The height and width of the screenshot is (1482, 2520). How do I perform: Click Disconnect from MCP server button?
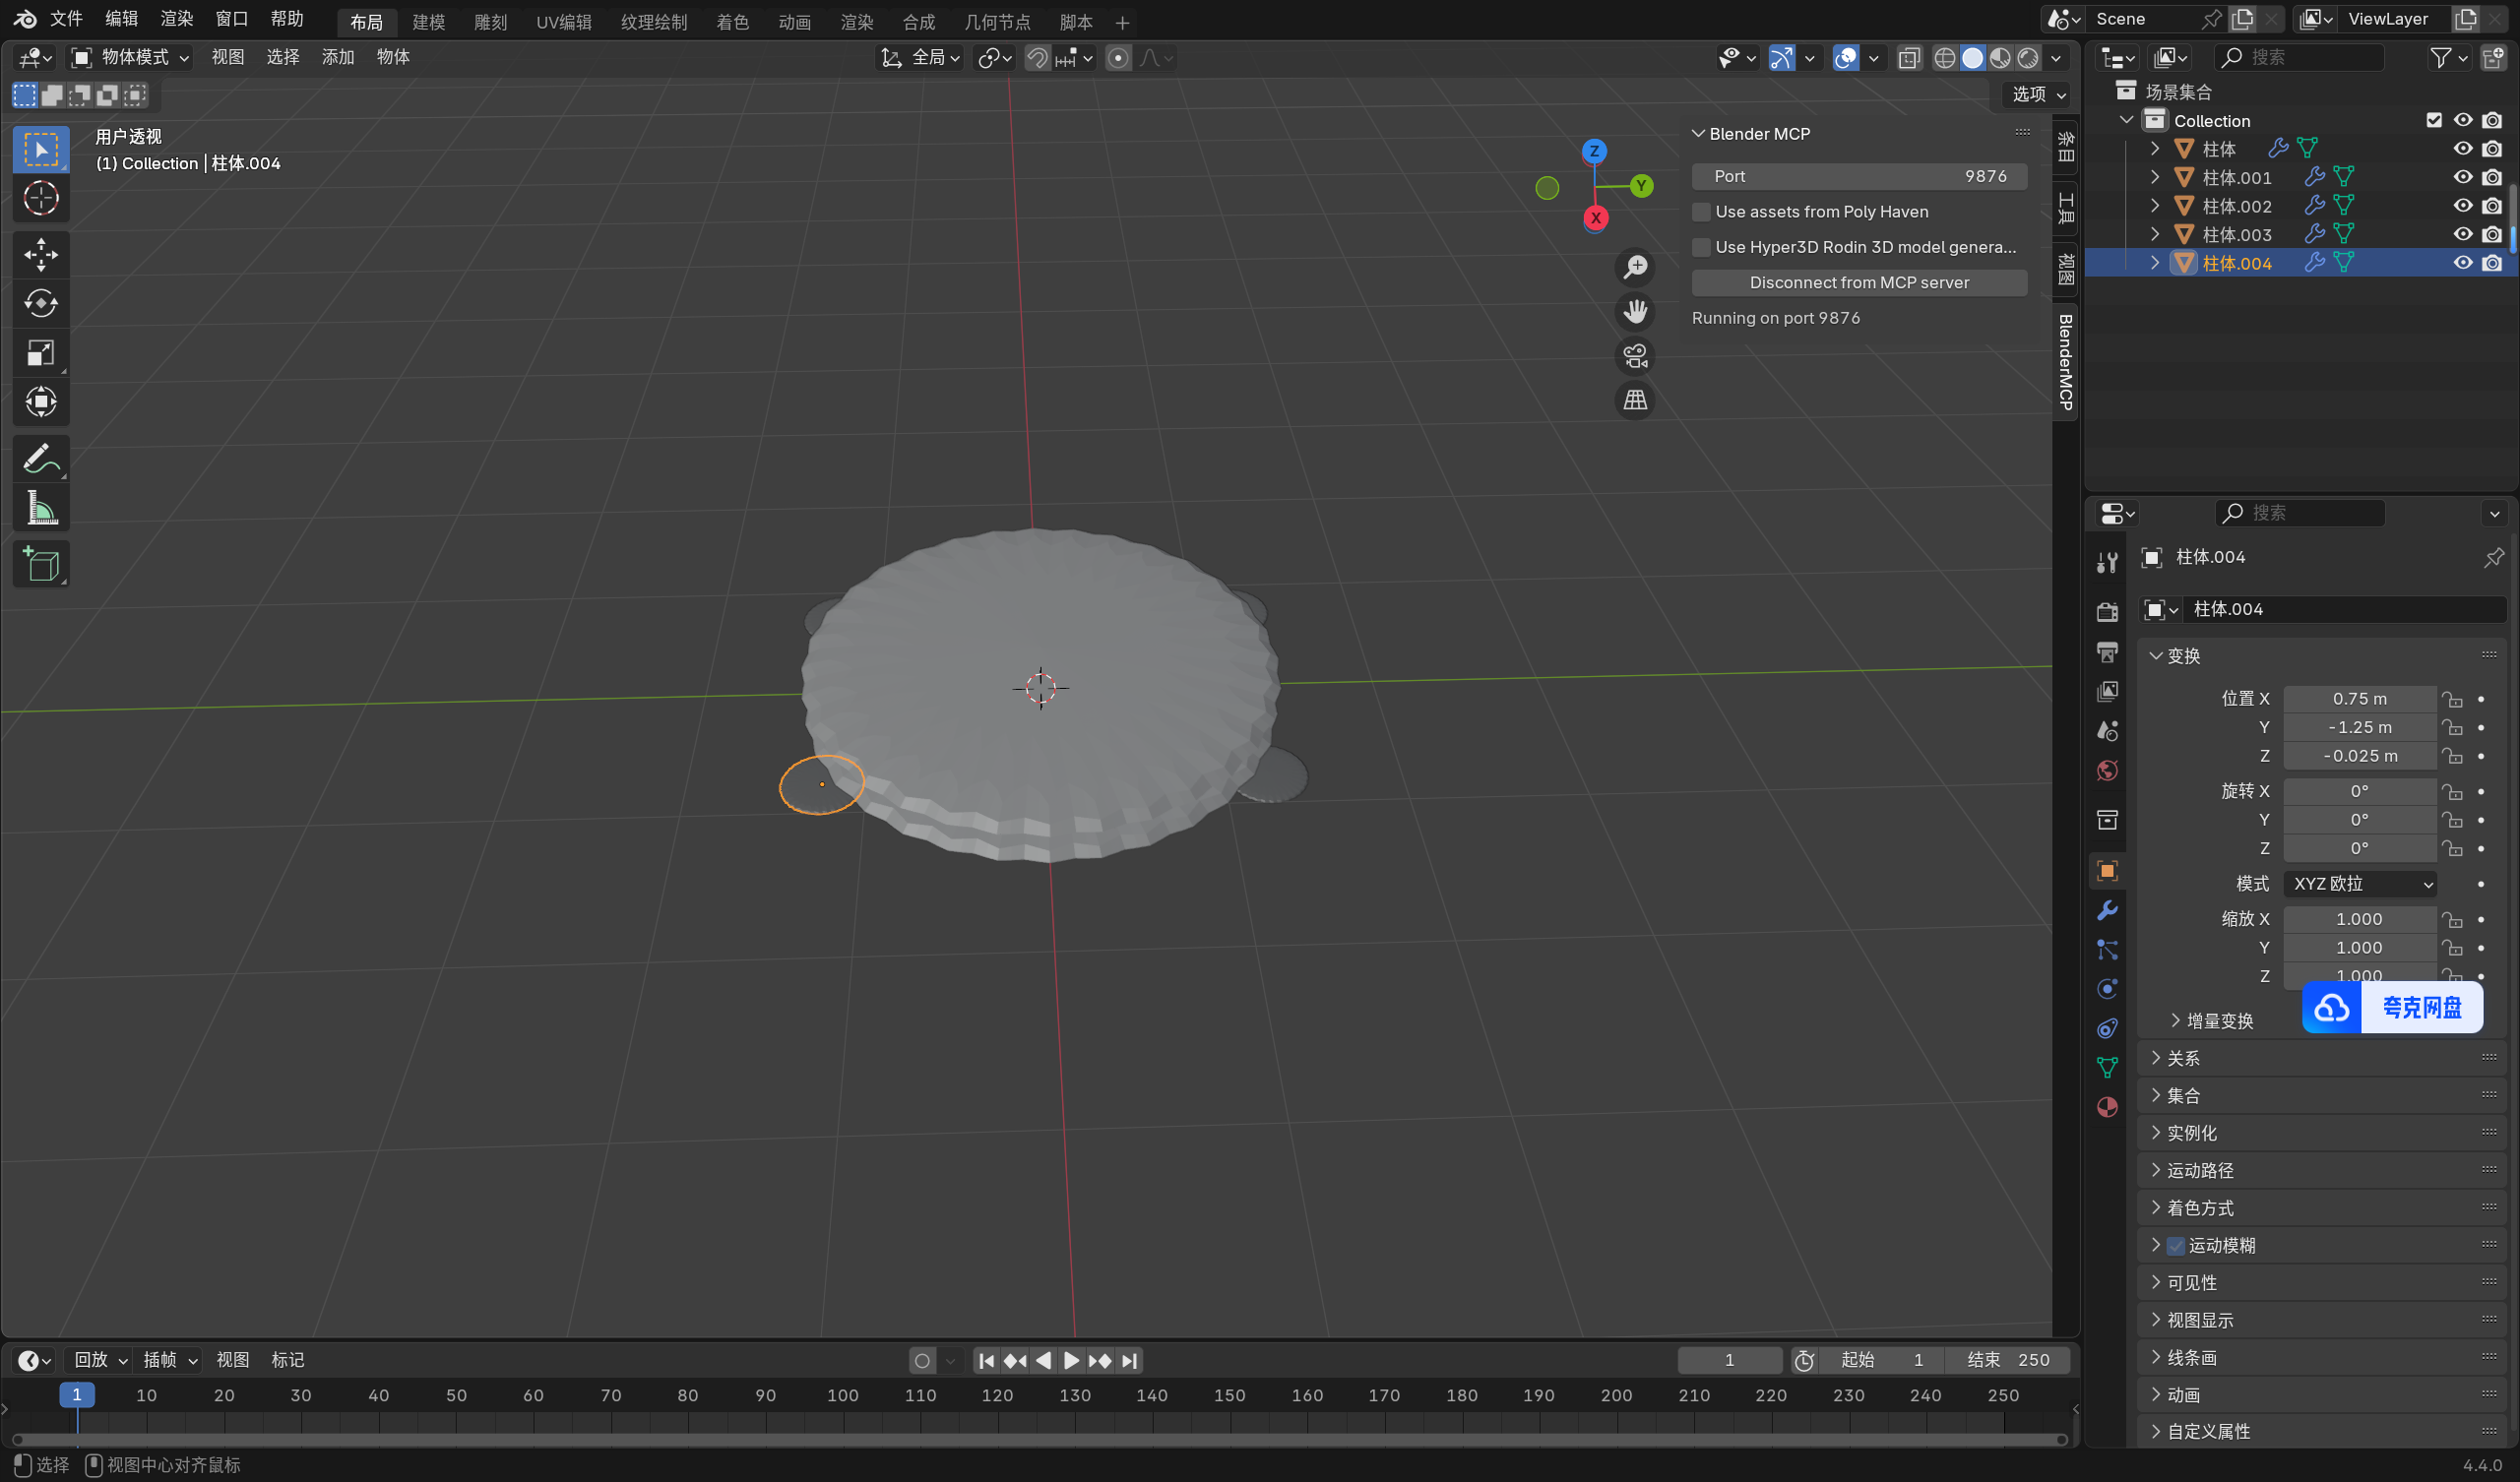pos(1858,283)
